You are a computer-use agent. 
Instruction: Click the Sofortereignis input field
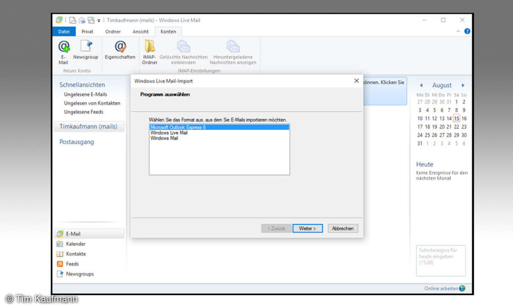tap(441, 261)
